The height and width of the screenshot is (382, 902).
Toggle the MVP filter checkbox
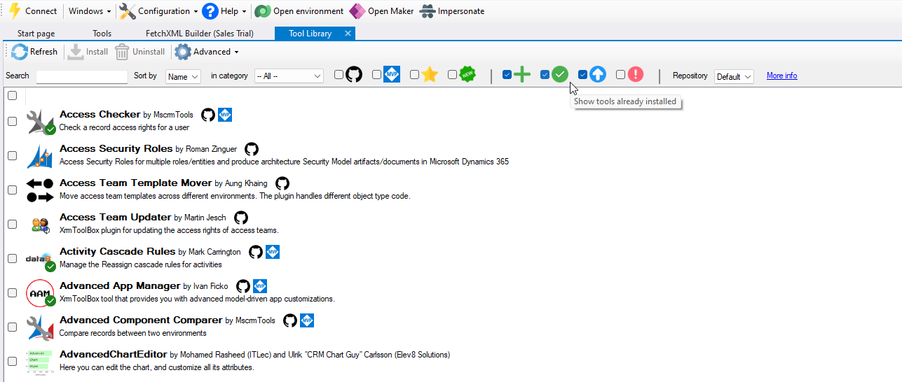tap(377, 75)
